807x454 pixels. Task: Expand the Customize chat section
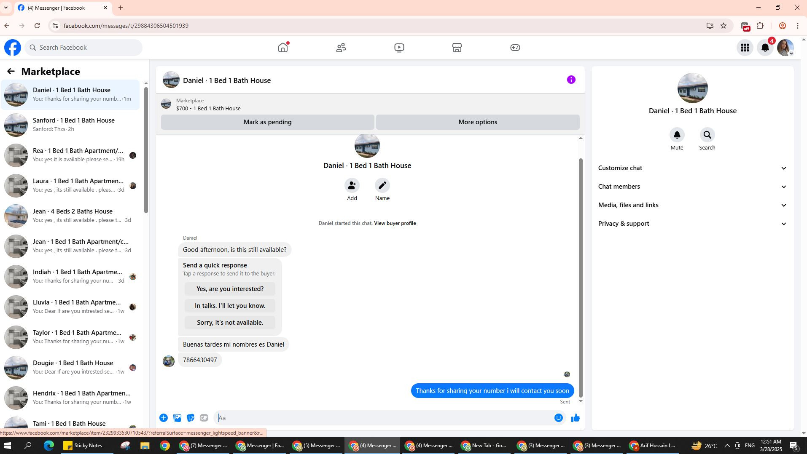pyautogui.click(x=693, y=168)
